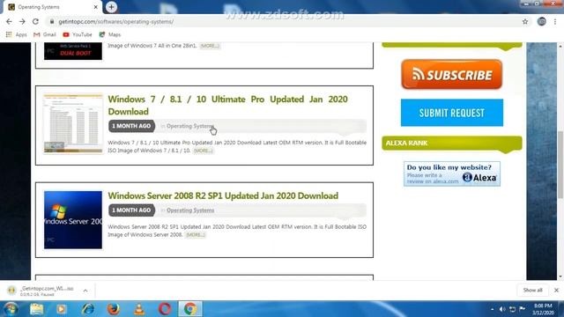This screenshot has width=564, height=317.
Task: Open Internet Explorer from the taskbar
Action: pyautogui.click(x=87, y=309)
